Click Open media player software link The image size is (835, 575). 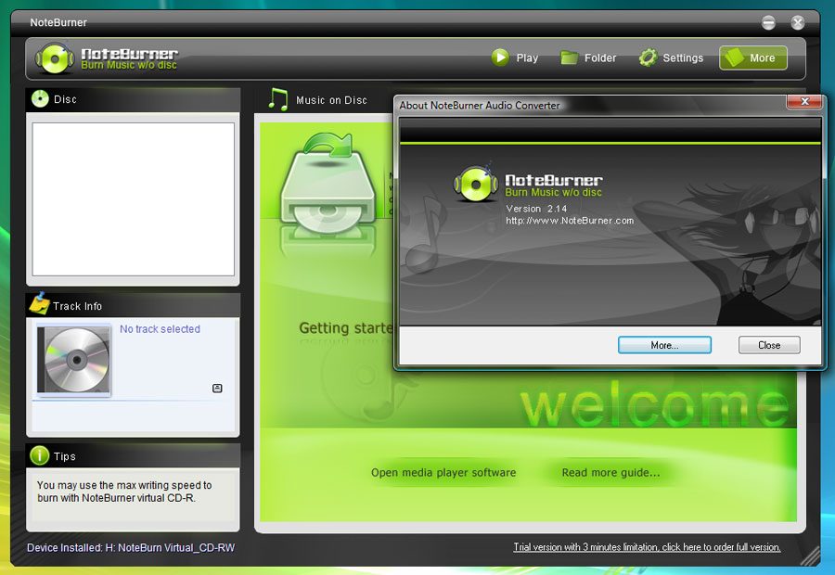coord(443,472)
